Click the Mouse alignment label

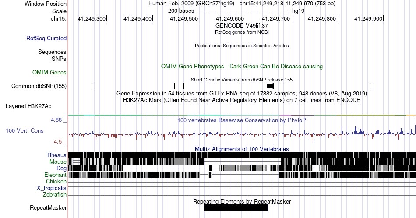(x=58, y=162)
